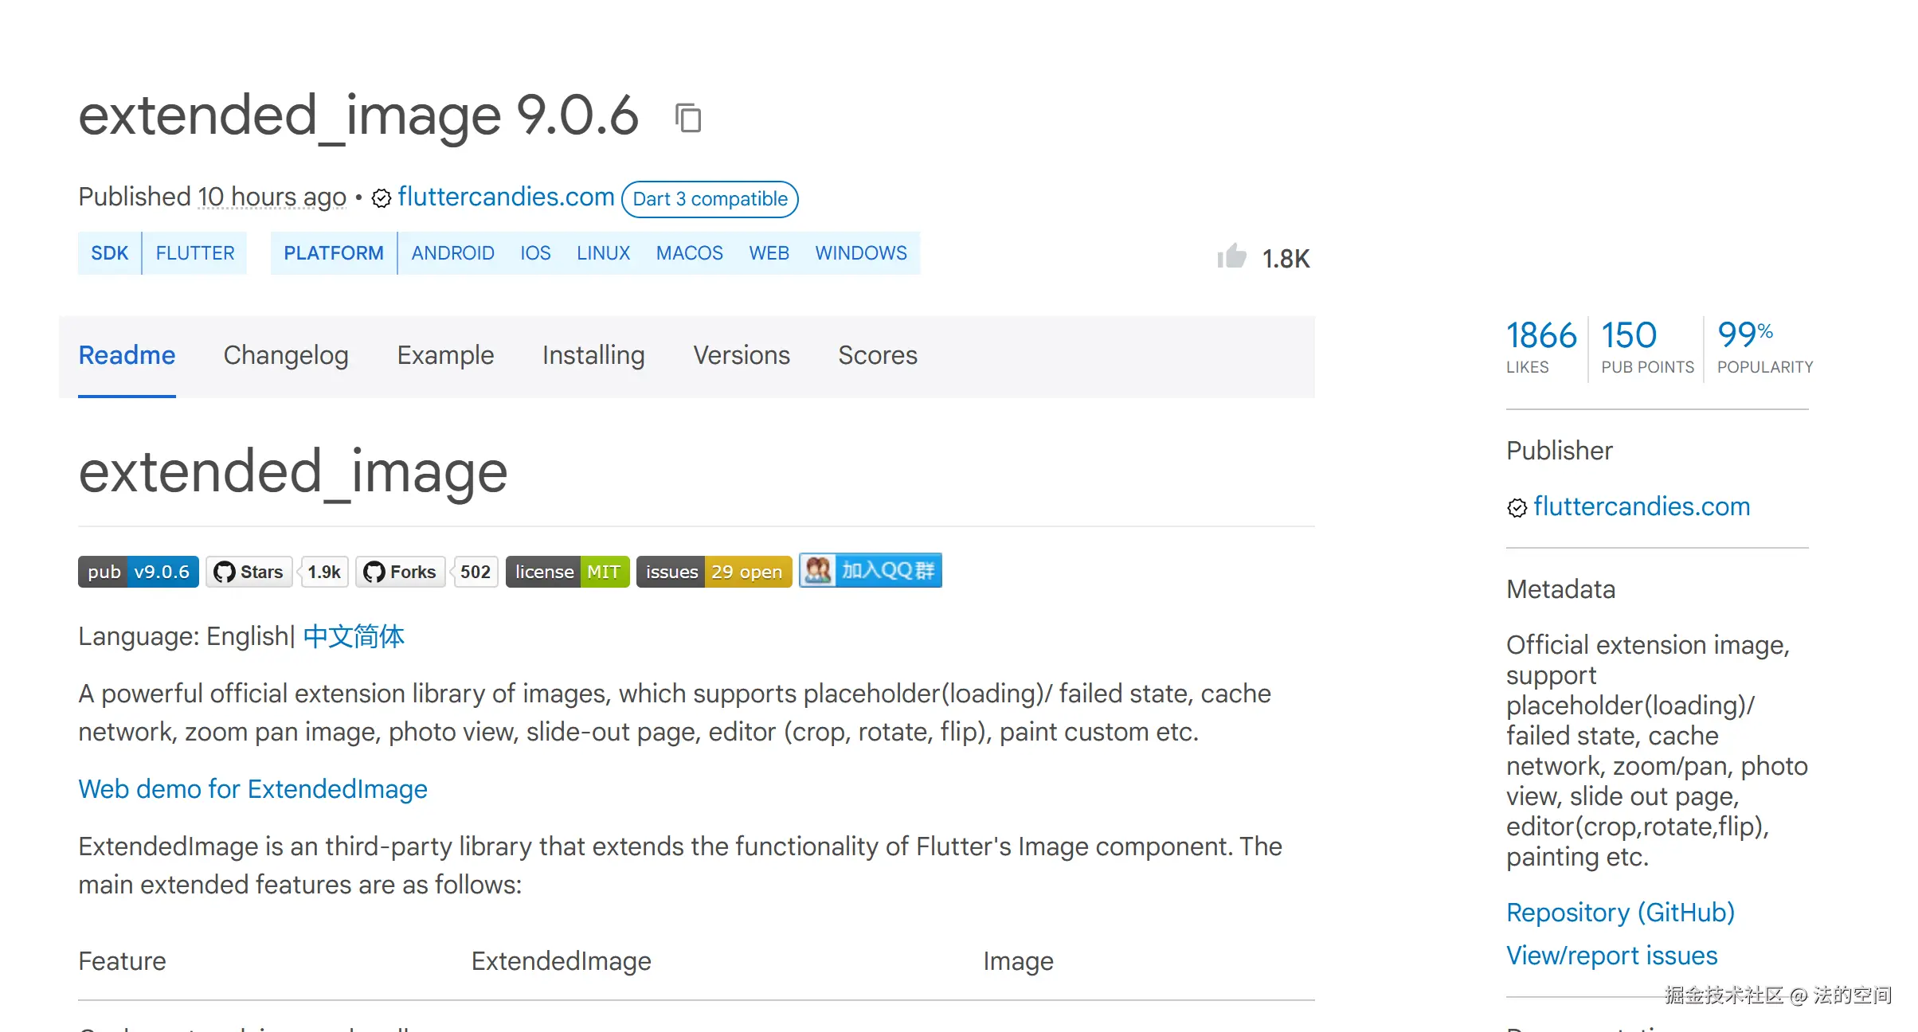Select the Scores tab
This screenshot has width=1918, height=1032.
878,355
